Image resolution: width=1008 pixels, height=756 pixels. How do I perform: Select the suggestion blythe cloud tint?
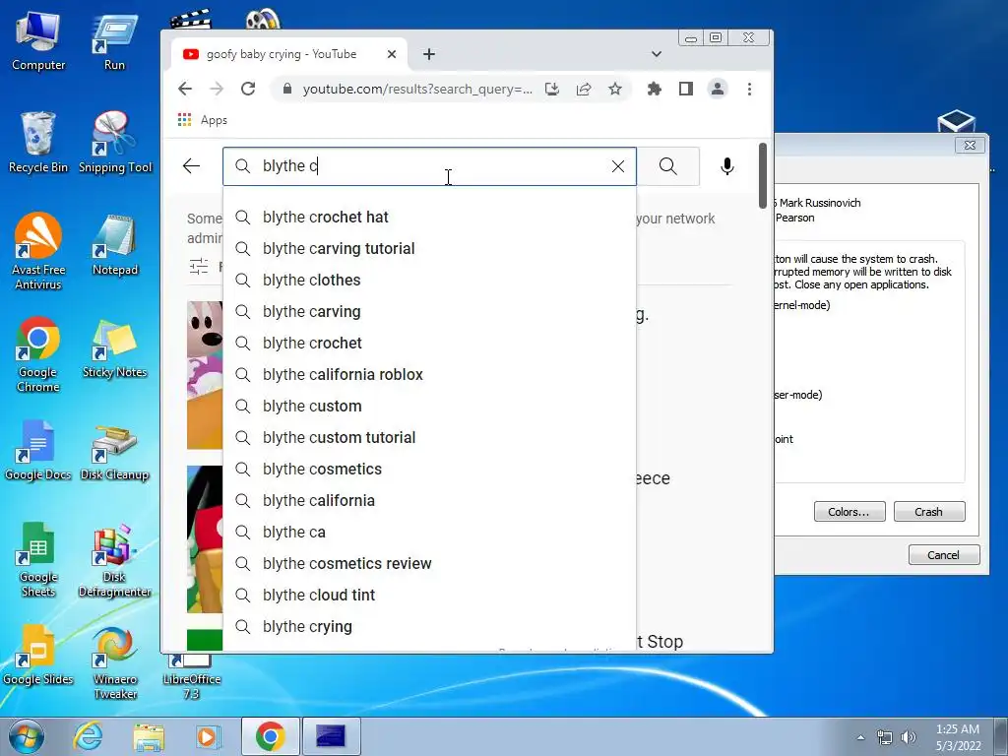point(429,596)
